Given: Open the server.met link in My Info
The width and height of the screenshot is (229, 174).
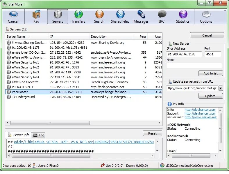Looking at the screenshot, I should click(201, 117).
